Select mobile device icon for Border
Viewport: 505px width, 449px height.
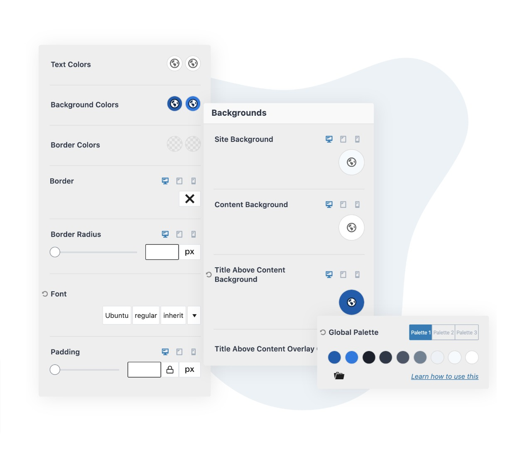point(194,181)
